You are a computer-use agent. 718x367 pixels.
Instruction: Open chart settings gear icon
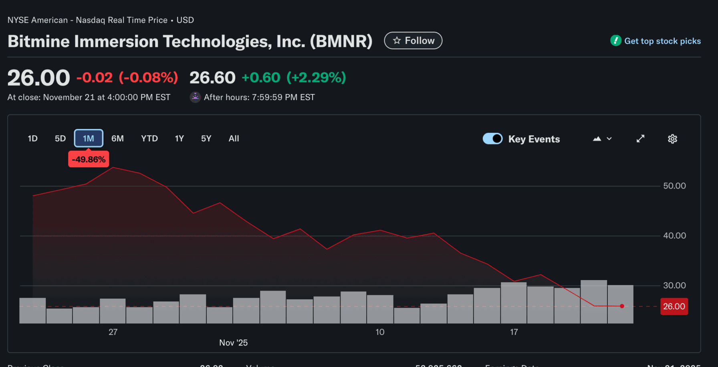pos(672,139)
